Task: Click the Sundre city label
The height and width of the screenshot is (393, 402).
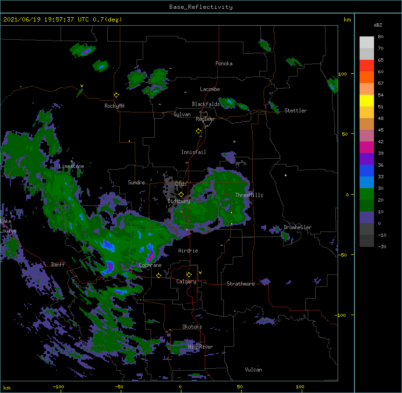Action: pos(136,182)
